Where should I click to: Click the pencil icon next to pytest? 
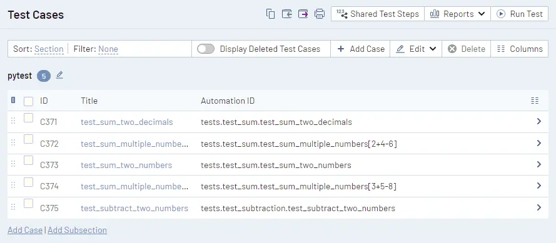click(59, 75)
